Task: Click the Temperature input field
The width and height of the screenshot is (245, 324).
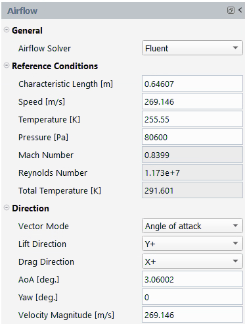Action: click(192, 119)
